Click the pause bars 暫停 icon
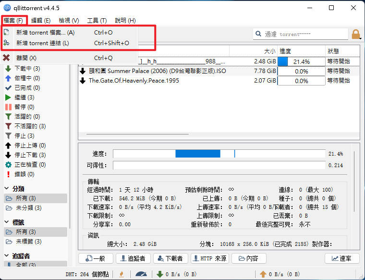The height and width of the screenshot is (280, 365). [8, 107]
